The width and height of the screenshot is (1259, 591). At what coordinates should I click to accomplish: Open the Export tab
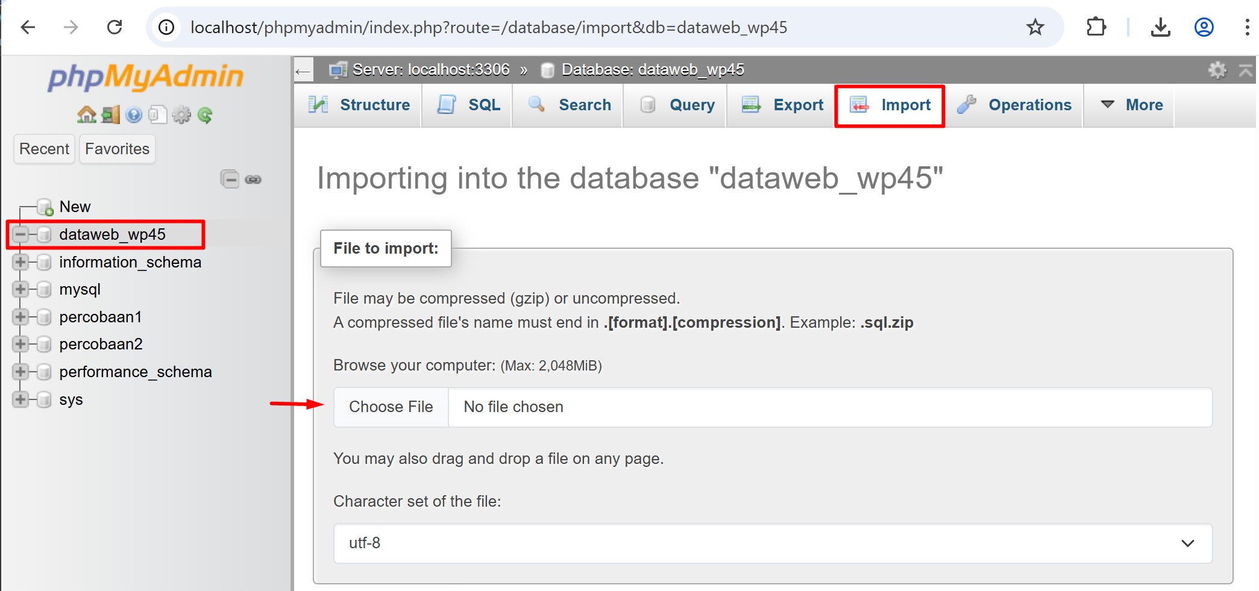coord(783,105)
